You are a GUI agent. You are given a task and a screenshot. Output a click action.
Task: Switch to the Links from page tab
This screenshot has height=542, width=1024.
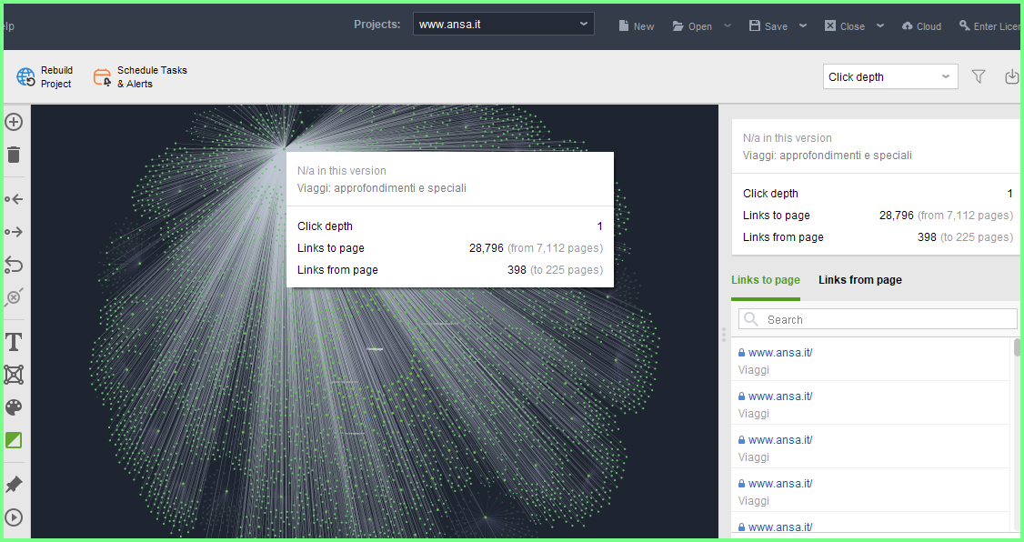[860, 280]
